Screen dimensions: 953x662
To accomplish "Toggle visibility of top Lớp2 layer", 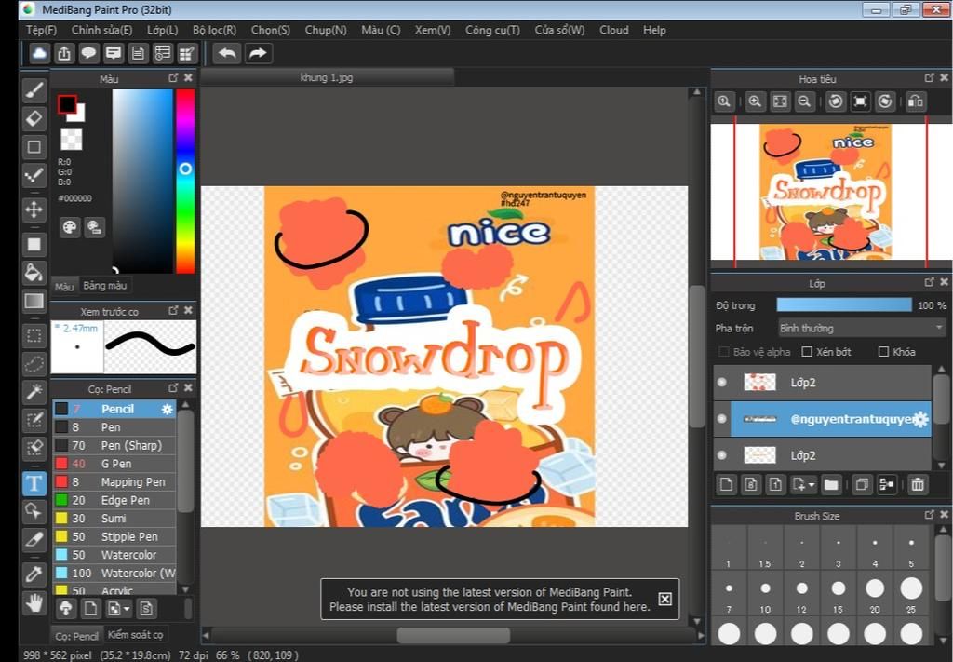I will 721,383.
